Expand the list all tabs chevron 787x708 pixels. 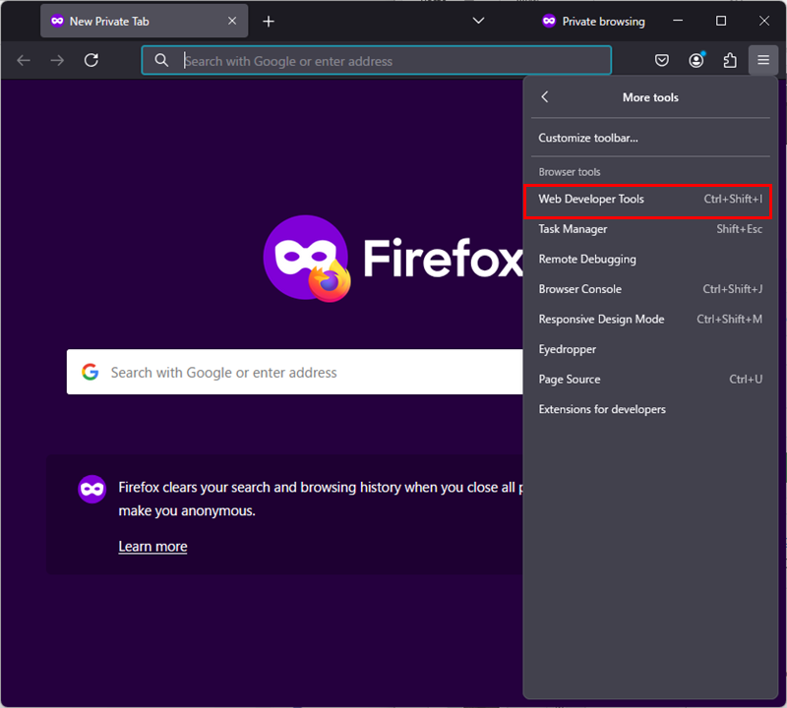coord(478,21)
